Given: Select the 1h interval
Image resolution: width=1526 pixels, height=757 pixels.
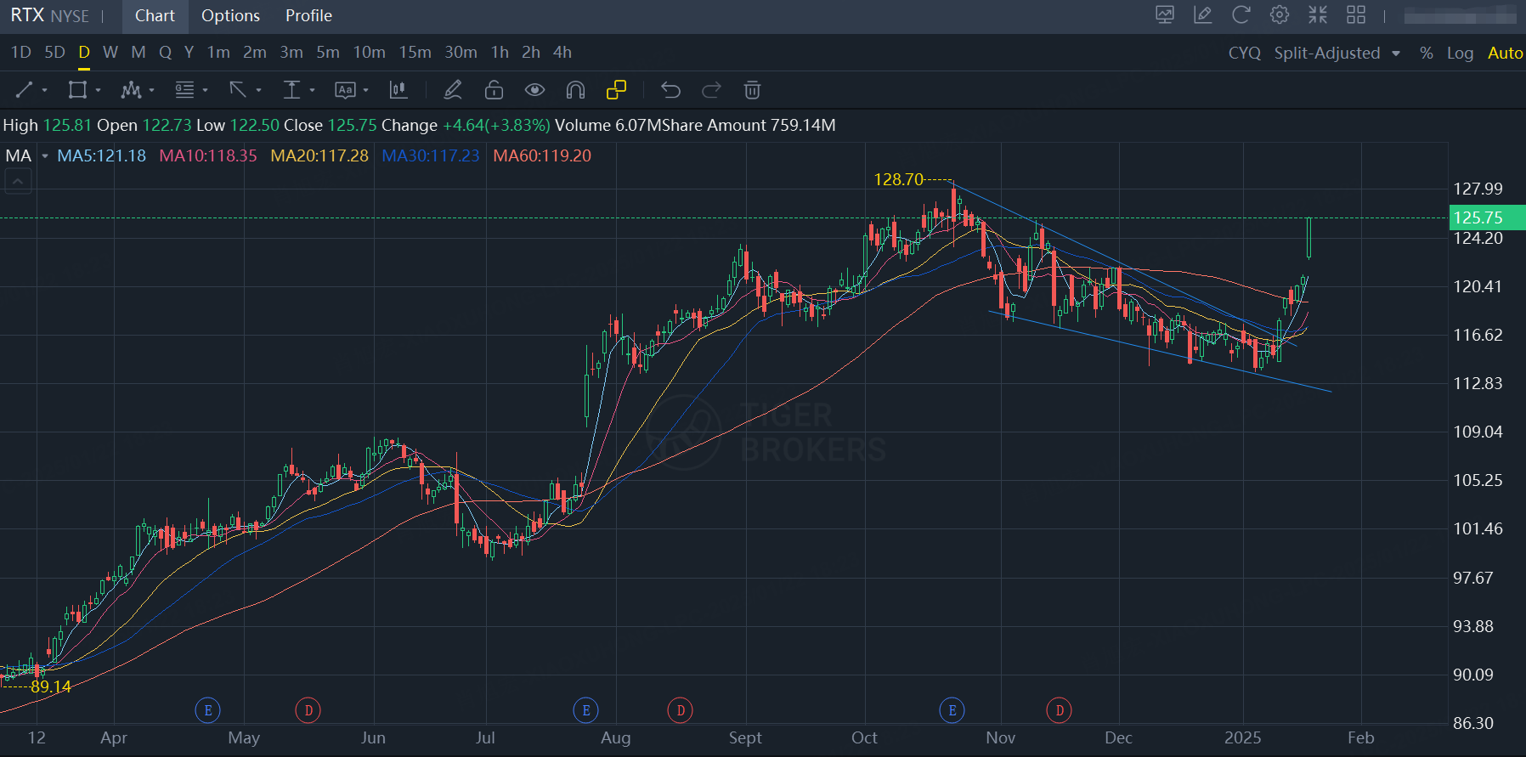Looking at the screenshot, I should point(500,53).
